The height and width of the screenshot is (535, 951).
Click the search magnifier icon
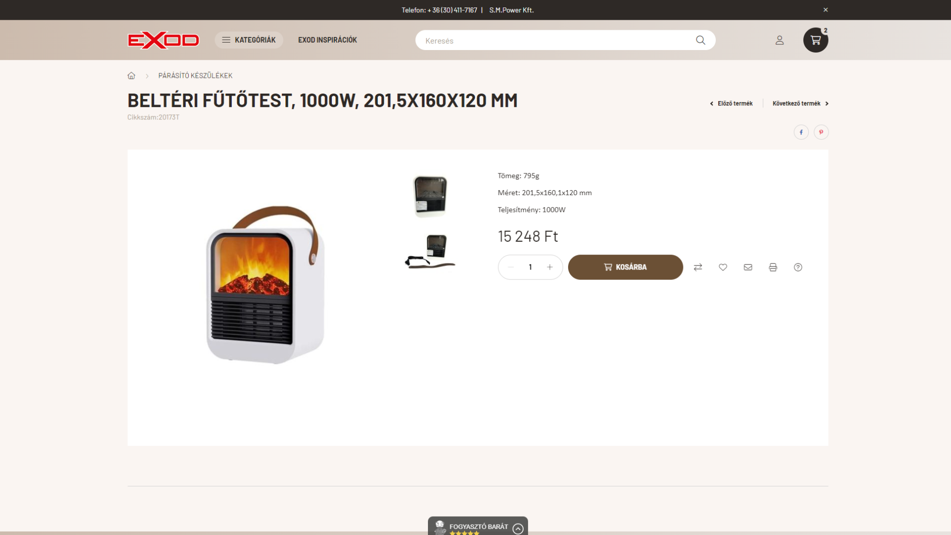(x=700, y=40)
